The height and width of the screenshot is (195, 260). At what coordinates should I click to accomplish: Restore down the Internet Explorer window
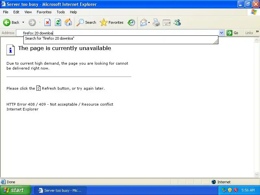(248, 4)
